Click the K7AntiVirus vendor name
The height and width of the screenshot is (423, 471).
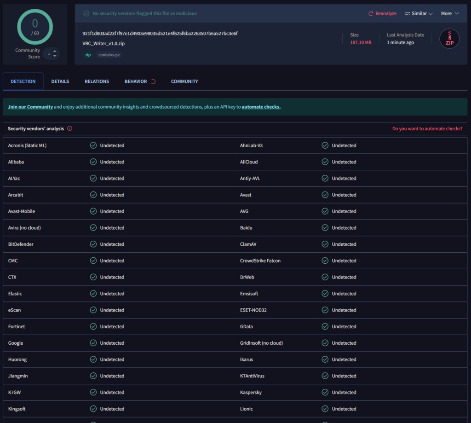[x=252, y=376]
